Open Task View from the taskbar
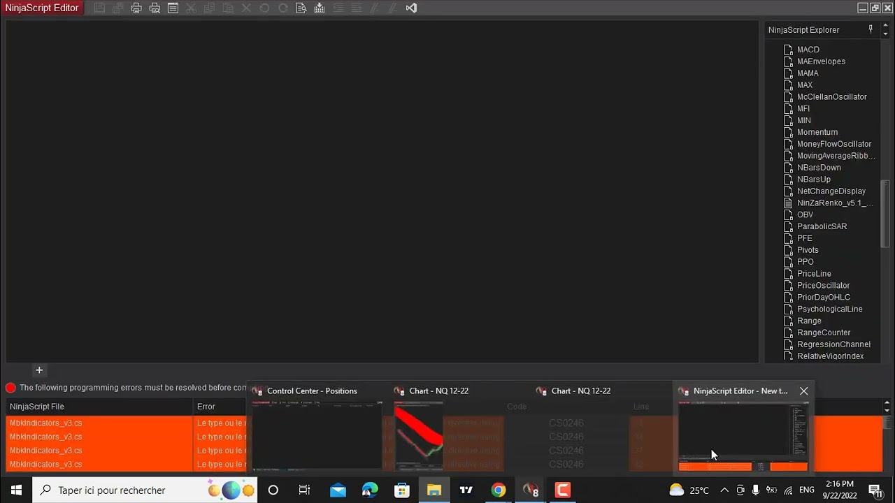895x503 pixels. tap(305, 490)
